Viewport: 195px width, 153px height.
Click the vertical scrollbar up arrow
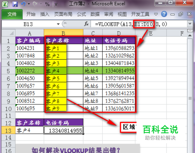coord(190,36)
